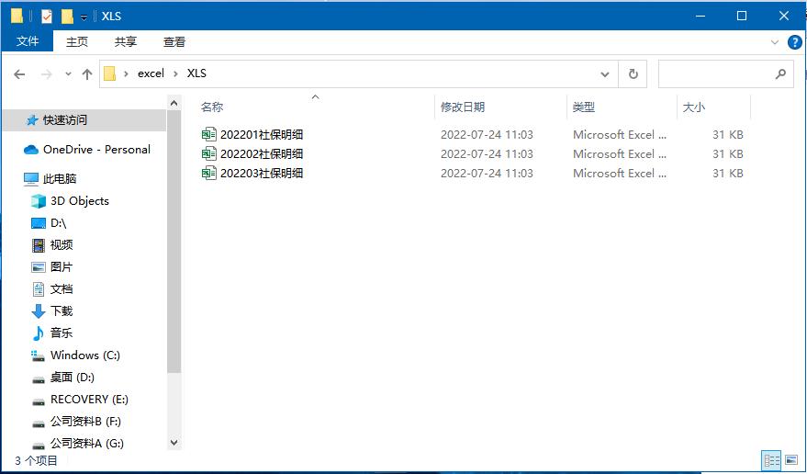Select the file 202201社保明细
Viewport: 807px width, 474px height.
coord(262,134)
